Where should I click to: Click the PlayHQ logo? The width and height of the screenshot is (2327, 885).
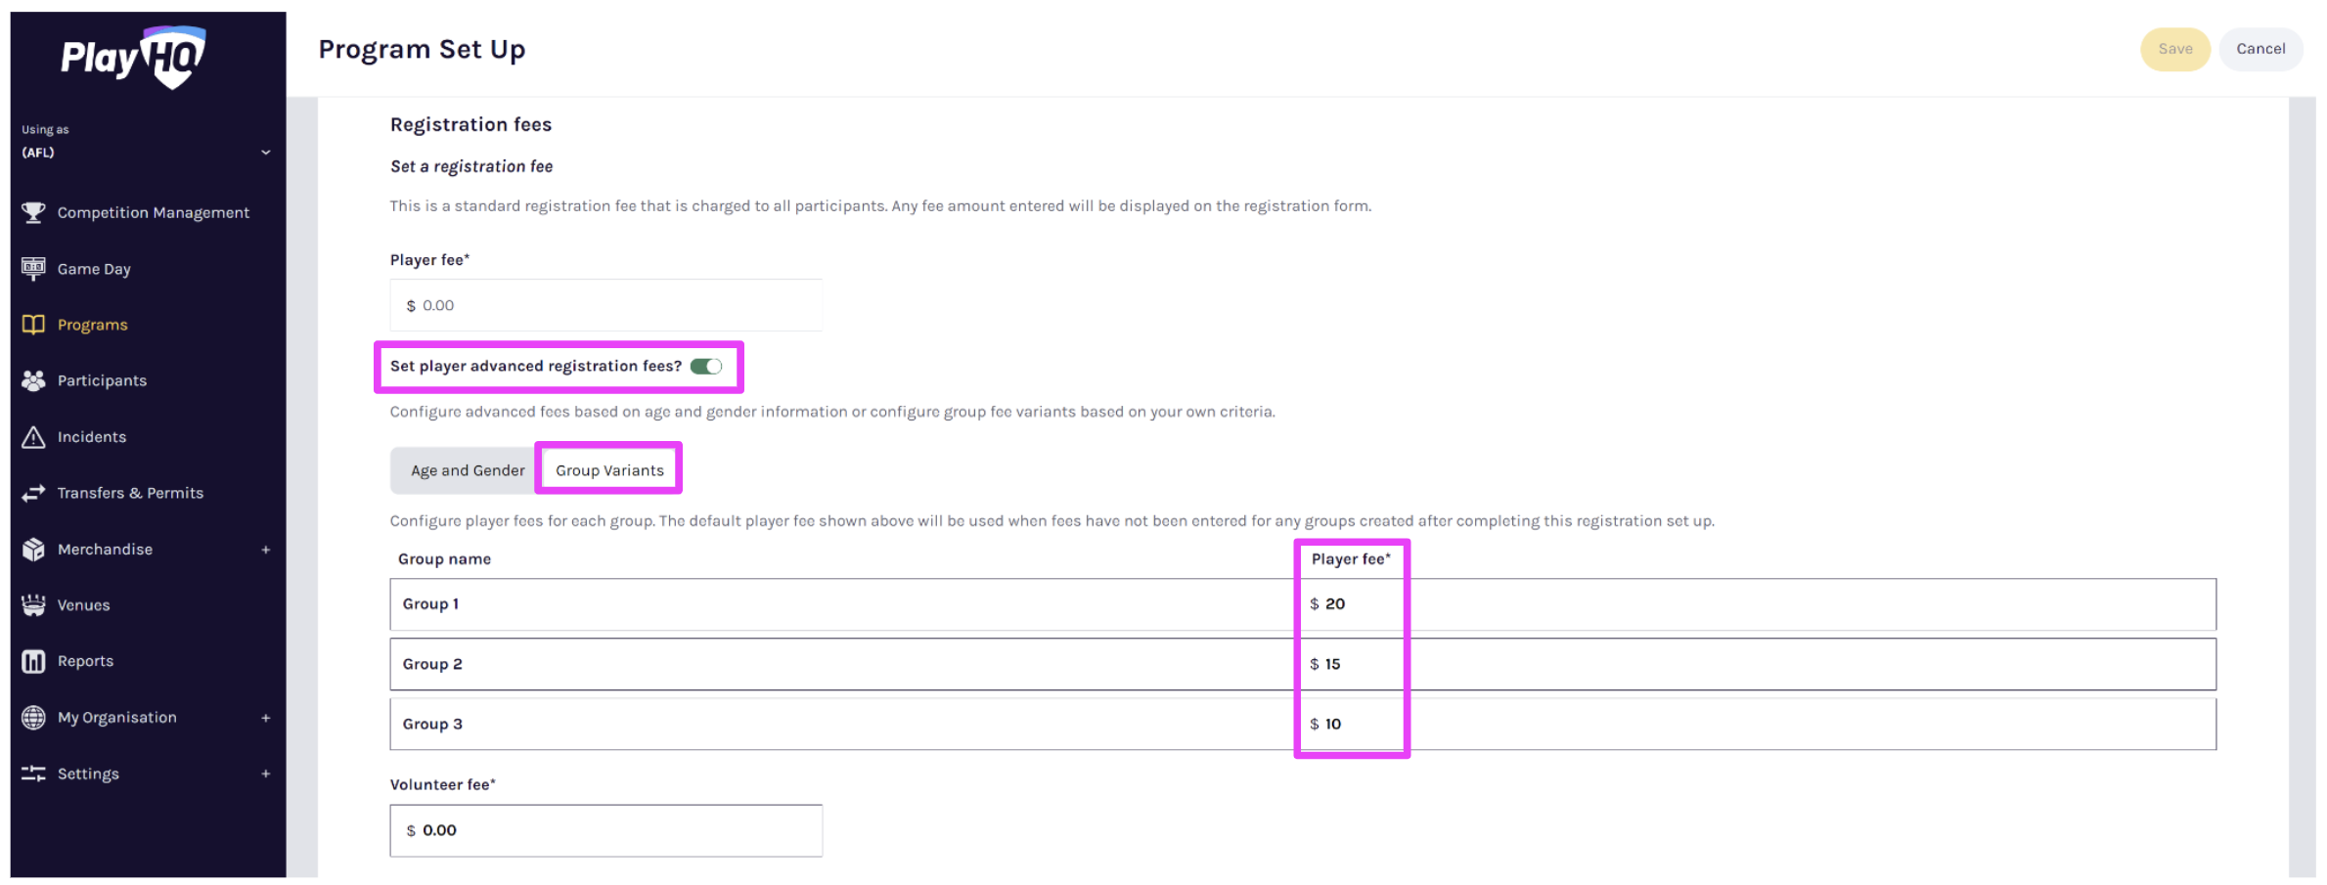tap(134, 58)
